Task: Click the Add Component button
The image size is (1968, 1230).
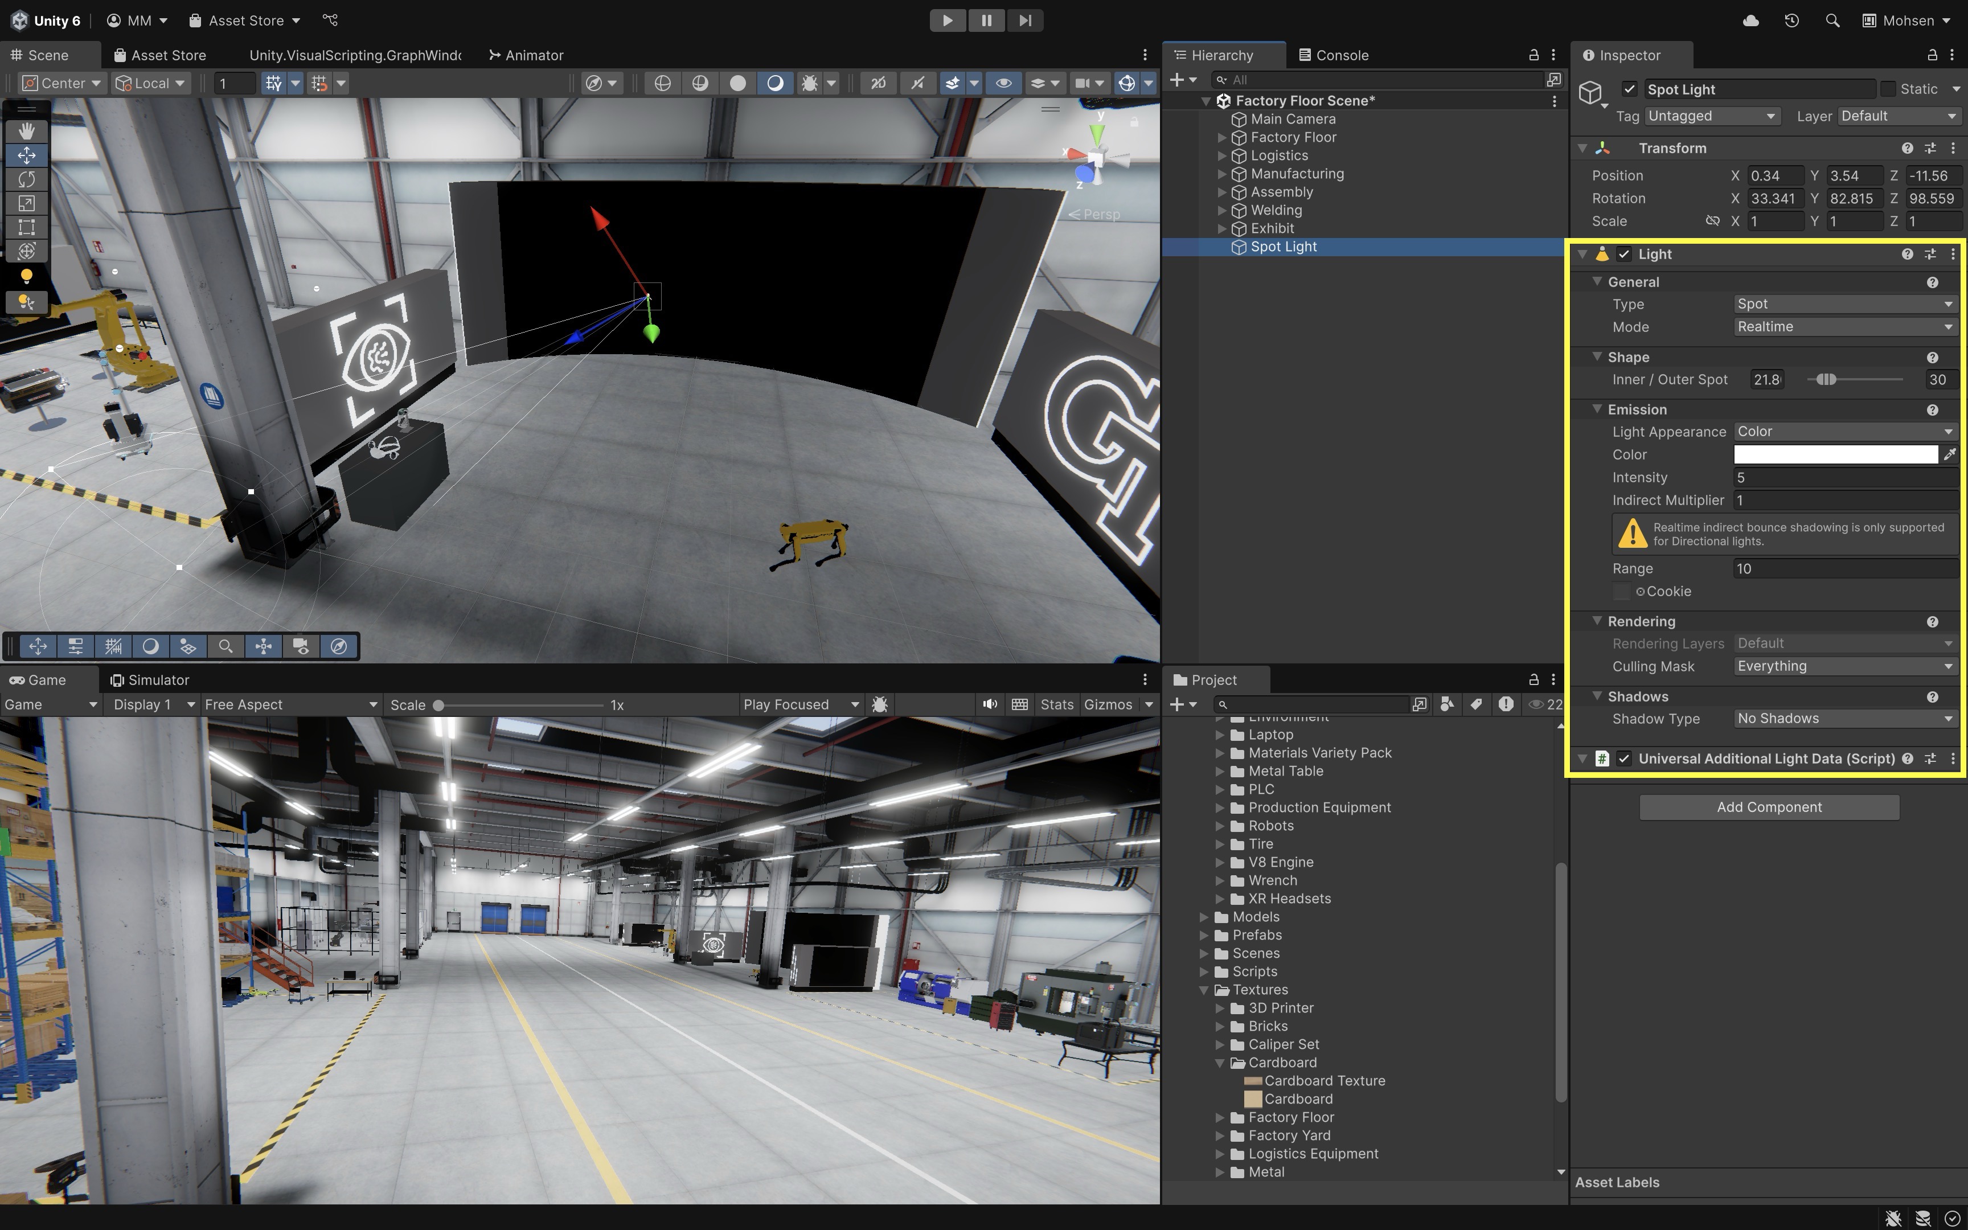Action: pyautogui.click(x=1769, y=807)
